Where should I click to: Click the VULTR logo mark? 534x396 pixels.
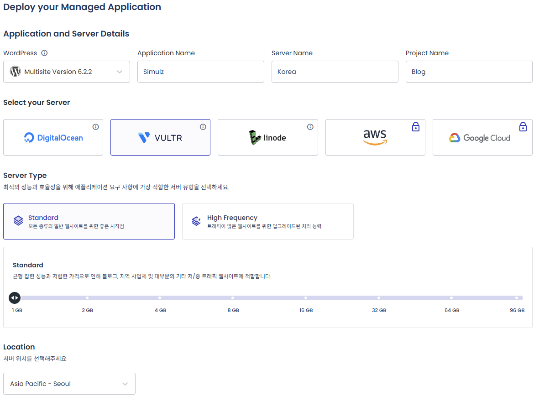[x=144, y=138]
